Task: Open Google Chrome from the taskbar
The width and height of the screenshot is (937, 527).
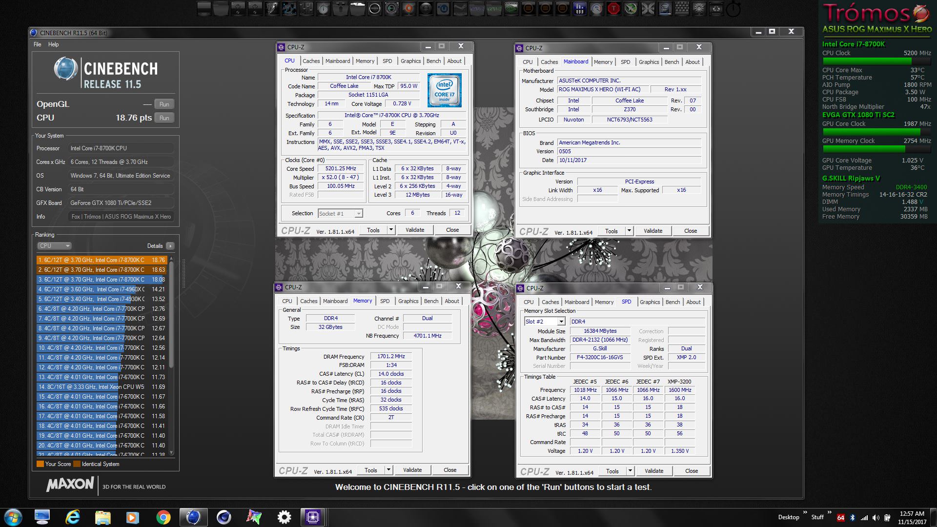Action: pos(163,517)
